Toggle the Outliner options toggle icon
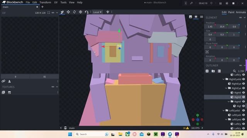Screen dimensions: 247x138 [x=219, y=71]
